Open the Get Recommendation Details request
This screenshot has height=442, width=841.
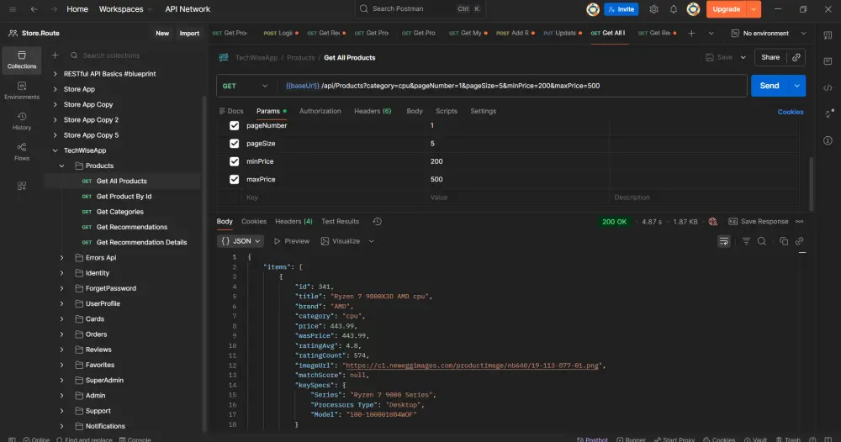141,243
